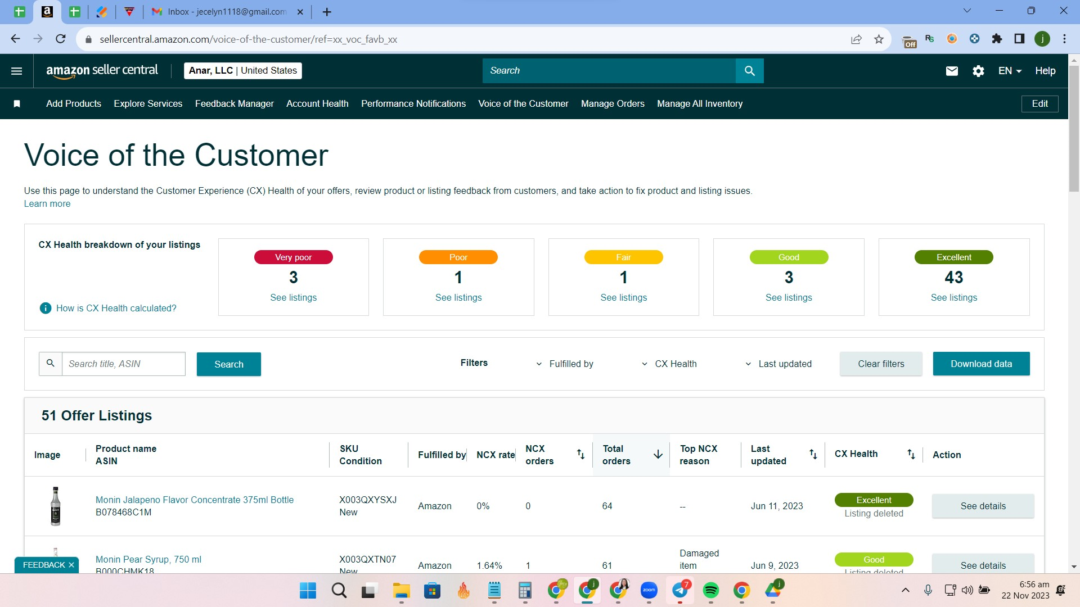This screenshot has width=1080, height=607.
Task: Click the Learn more link
Action: click(x=47, y=203)
